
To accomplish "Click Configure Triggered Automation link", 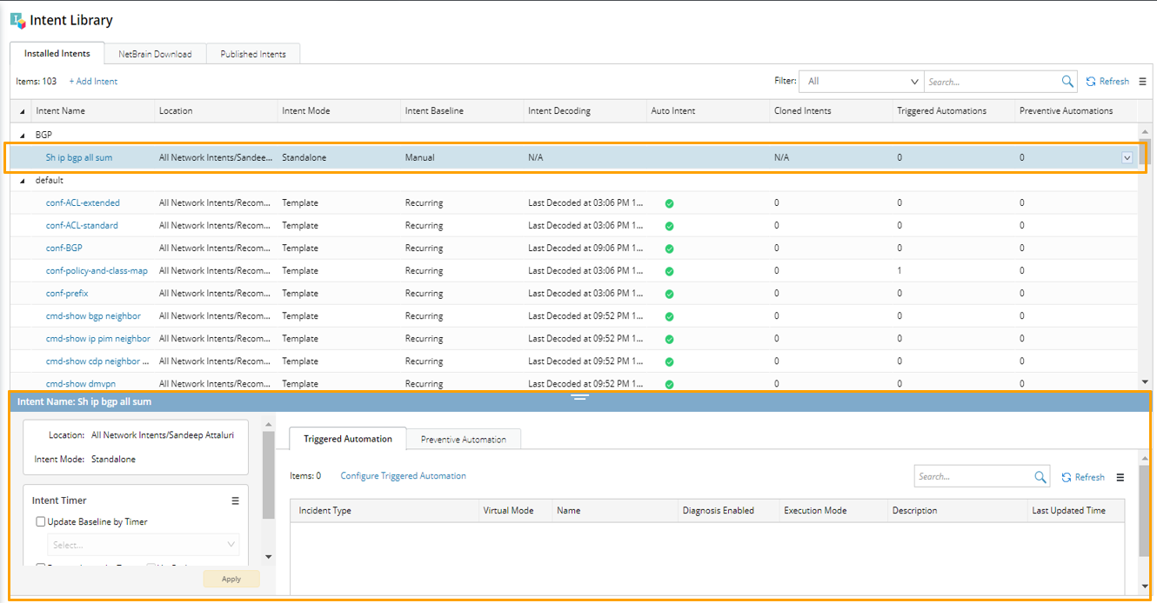I will [403, 476].
